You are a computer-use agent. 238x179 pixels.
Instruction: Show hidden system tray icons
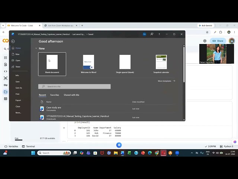click(192, 153)
